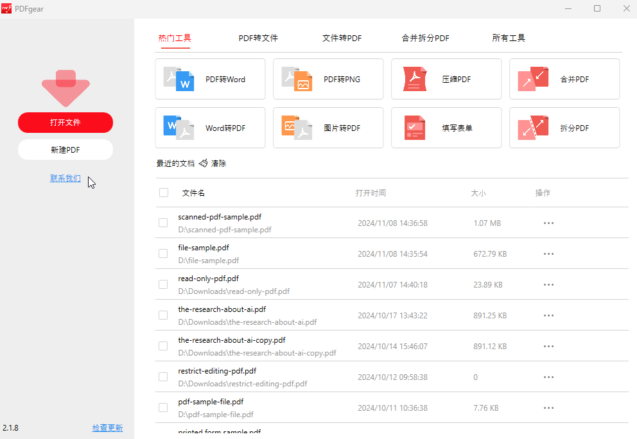The width and height of the screenshot is (637, 439).
Task: Switch to the PDF转文件 tab
Action: tap(258, 39)
